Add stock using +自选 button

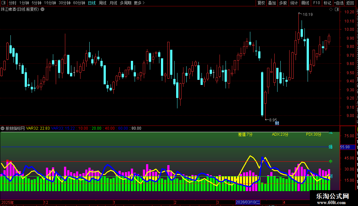tap(339, 3)
